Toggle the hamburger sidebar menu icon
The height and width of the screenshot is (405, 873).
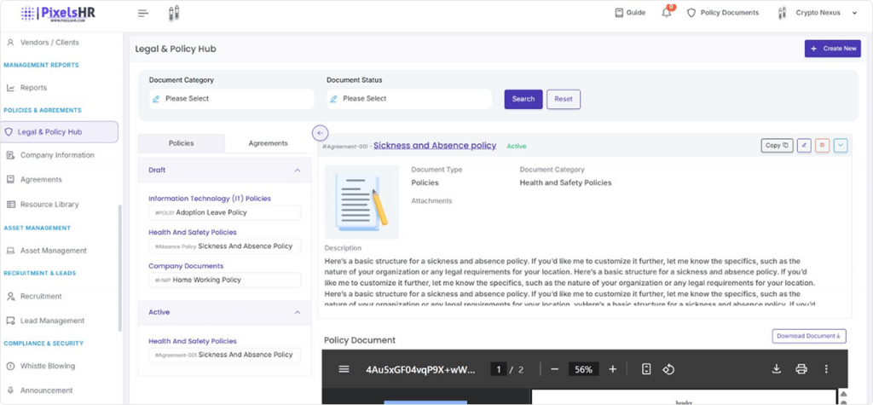pos(143,13)
